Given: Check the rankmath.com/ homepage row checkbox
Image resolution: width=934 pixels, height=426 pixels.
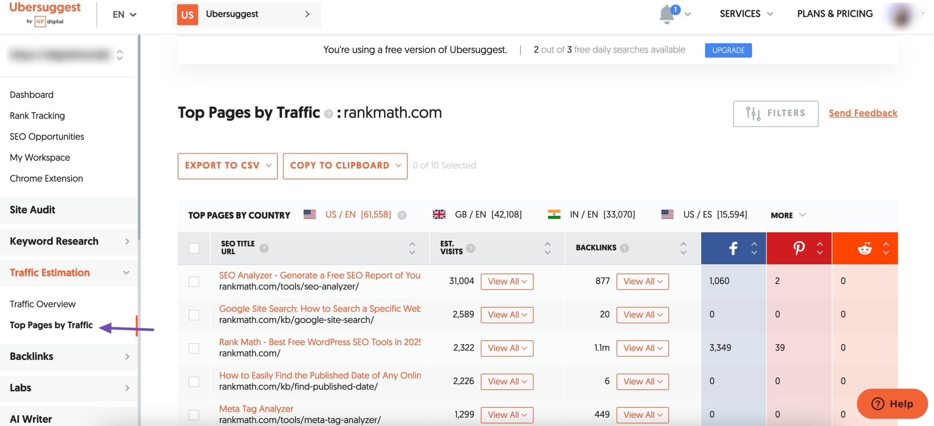Looking at the screenshot, I should (x=194, y=348).
